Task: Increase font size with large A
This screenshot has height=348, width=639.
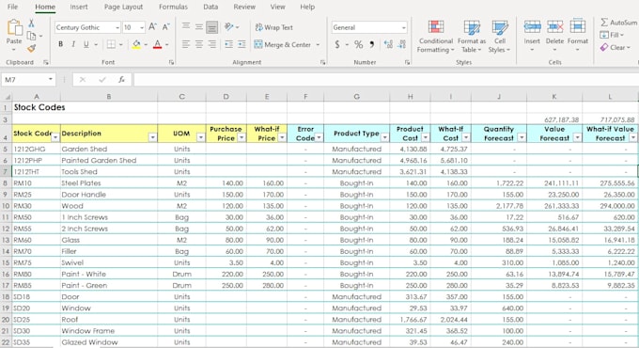Action: click(152, 27)
